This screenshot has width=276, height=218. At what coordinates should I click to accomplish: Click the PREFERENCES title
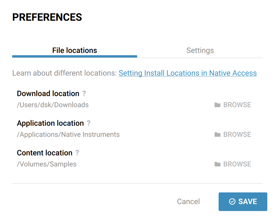click(47, 17)
